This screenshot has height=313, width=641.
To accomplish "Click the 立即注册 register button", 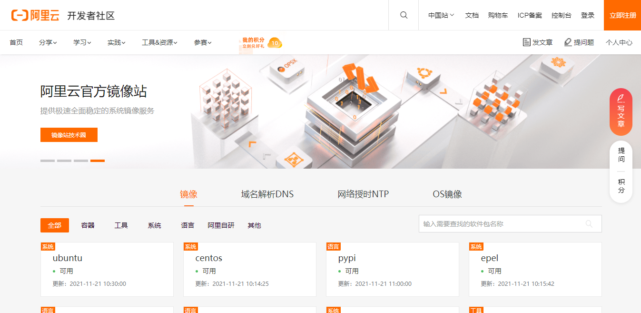I will 622,15.
